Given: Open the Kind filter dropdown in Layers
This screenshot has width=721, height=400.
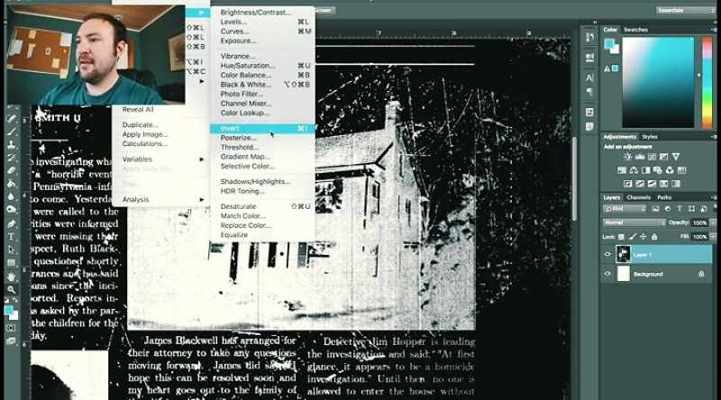Looking at the screenshot, I should click(x=625, y=209).
